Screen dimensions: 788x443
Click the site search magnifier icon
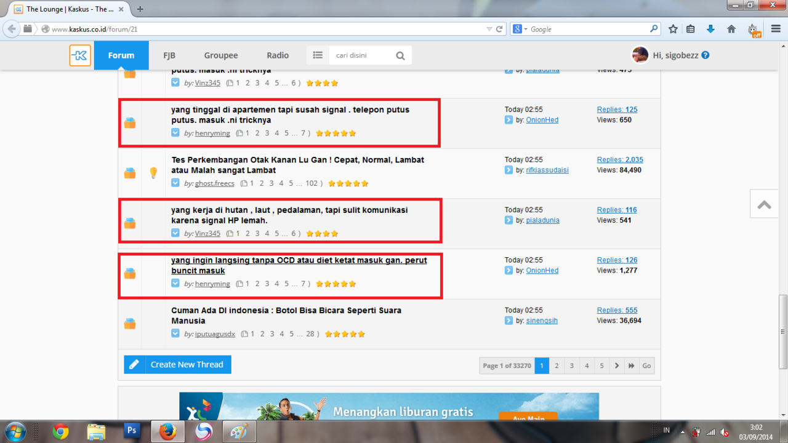pos(401,56)
